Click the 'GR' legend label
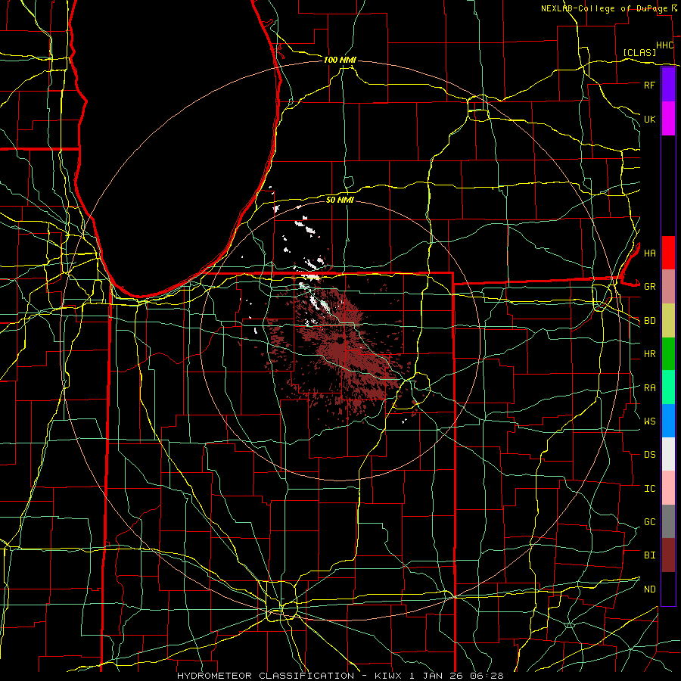The width and height of the screenshot is (681, 681). 649,287
